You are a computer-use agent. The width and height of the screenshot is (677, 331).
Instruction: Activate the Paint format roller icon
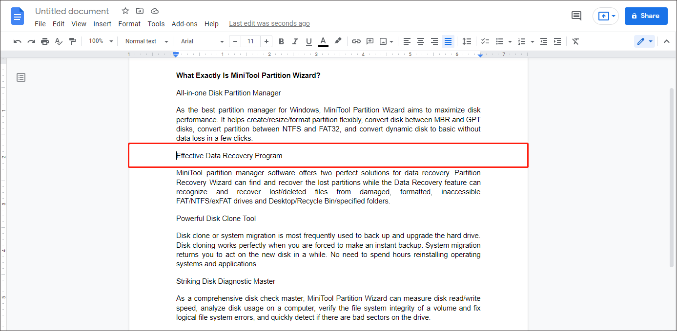pos(72,41)
